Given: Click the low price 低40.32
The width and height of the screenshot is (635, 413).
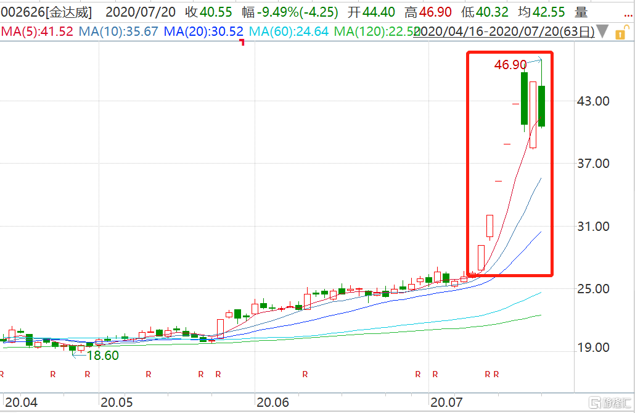Looking at the screenshot, I should pos(485,12).
